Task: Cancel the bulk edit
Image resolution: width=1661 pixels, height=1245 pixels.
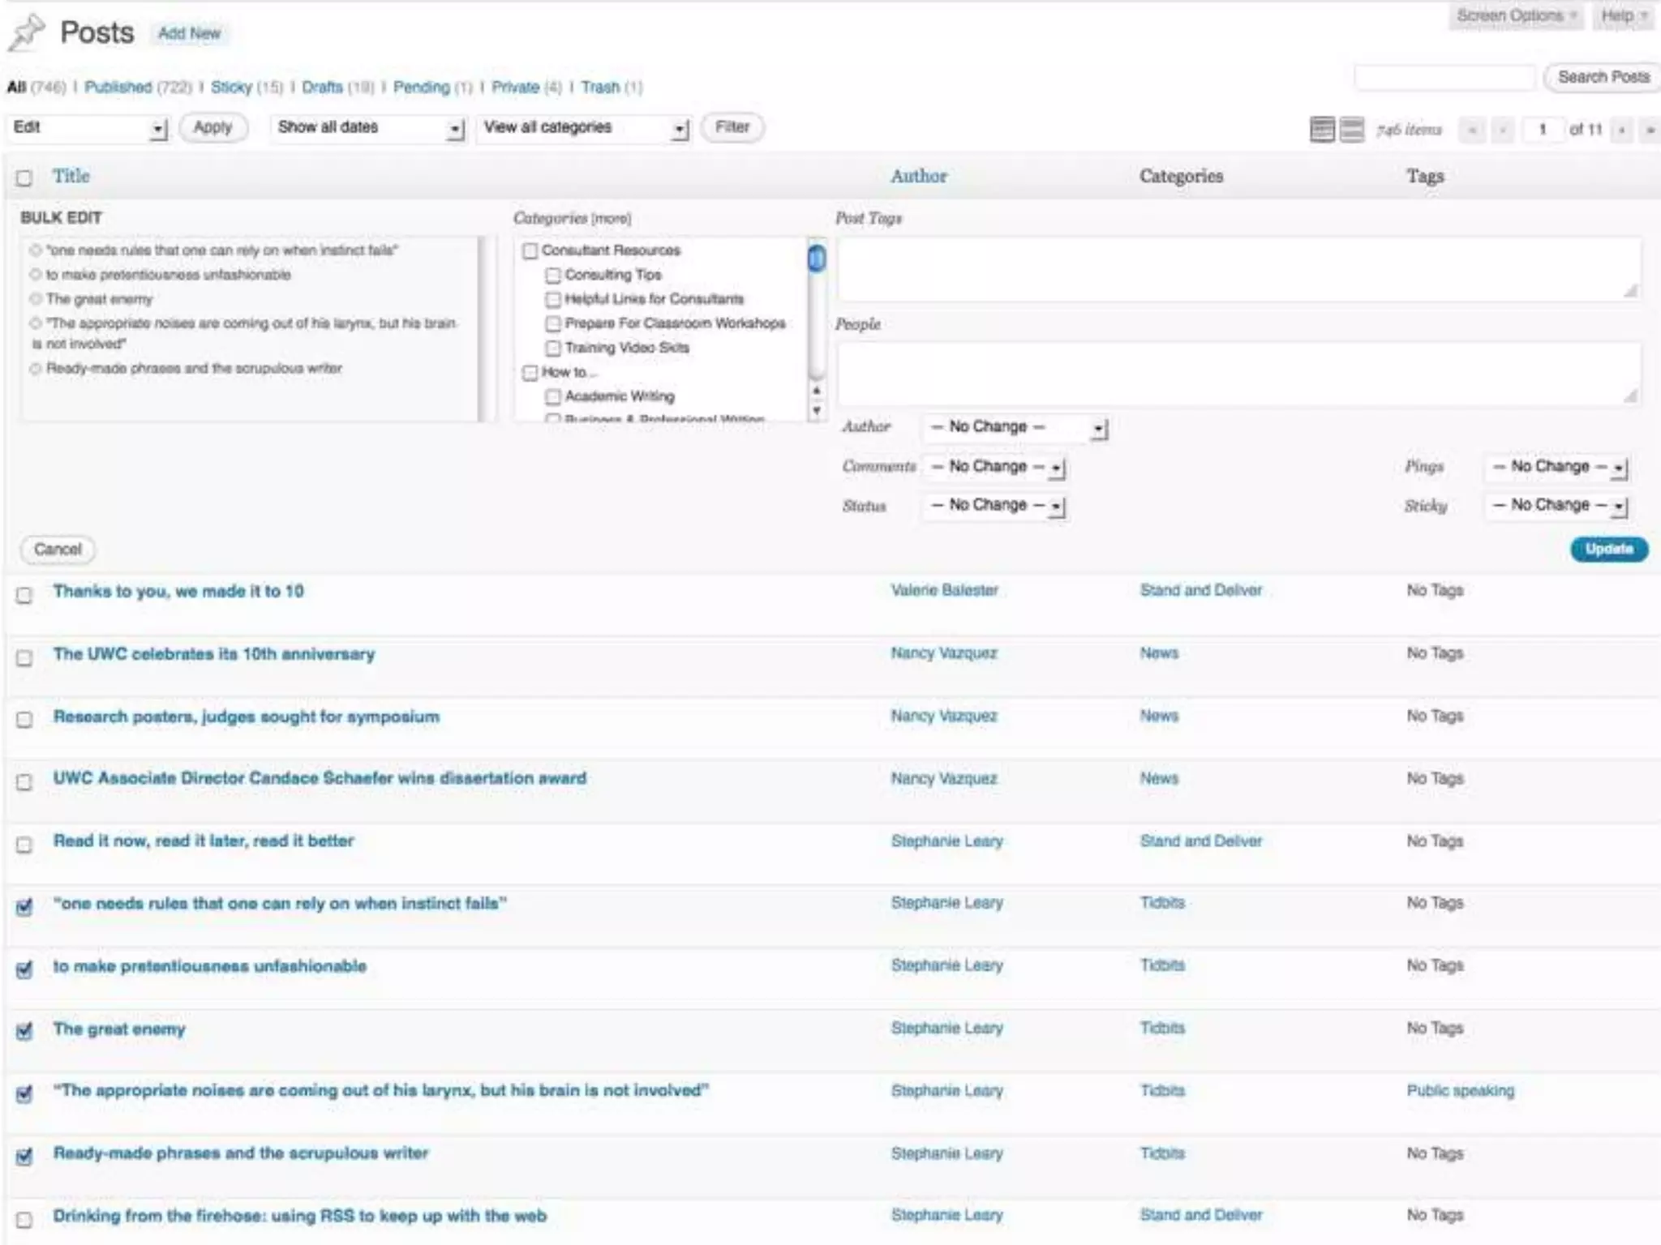Action: (58, 550)
